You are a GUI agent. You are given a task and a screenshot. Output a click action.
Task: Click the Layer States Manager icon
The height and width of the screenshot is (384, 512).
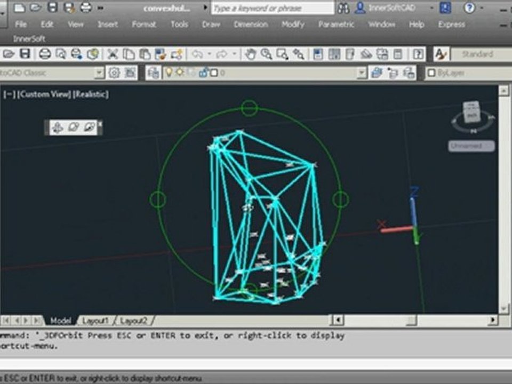[409, 73]
